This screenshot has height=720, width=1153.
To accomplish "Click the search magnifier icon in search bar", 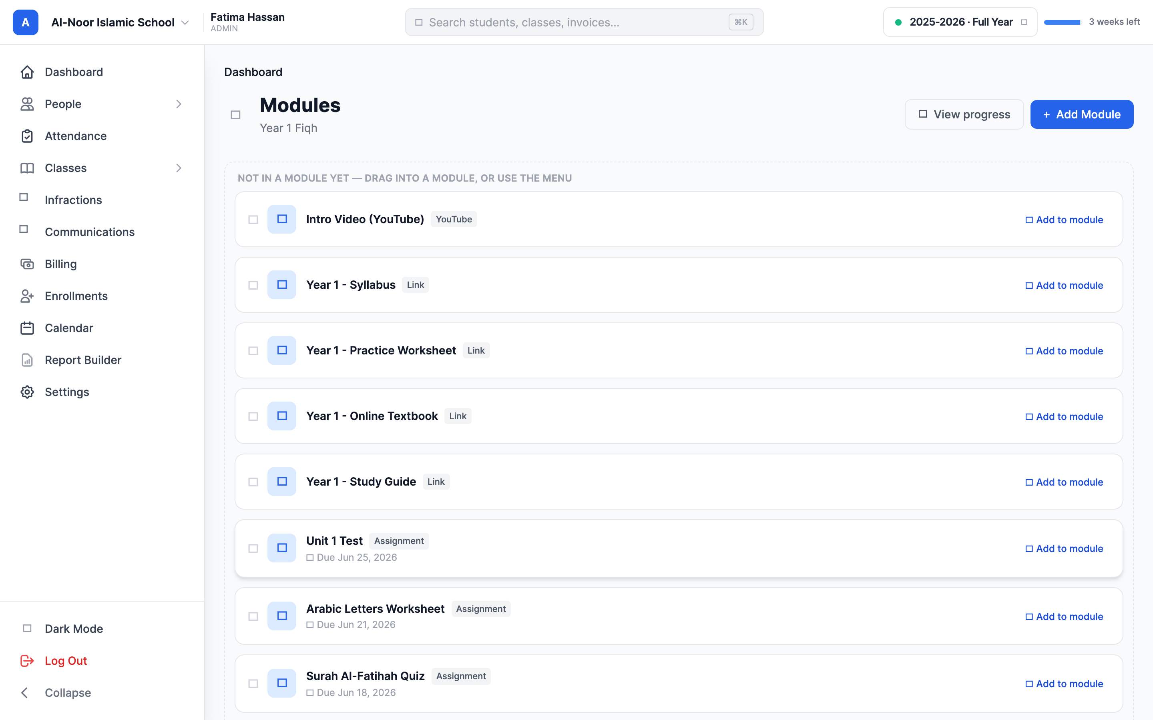I will click(x=419, y=22).
